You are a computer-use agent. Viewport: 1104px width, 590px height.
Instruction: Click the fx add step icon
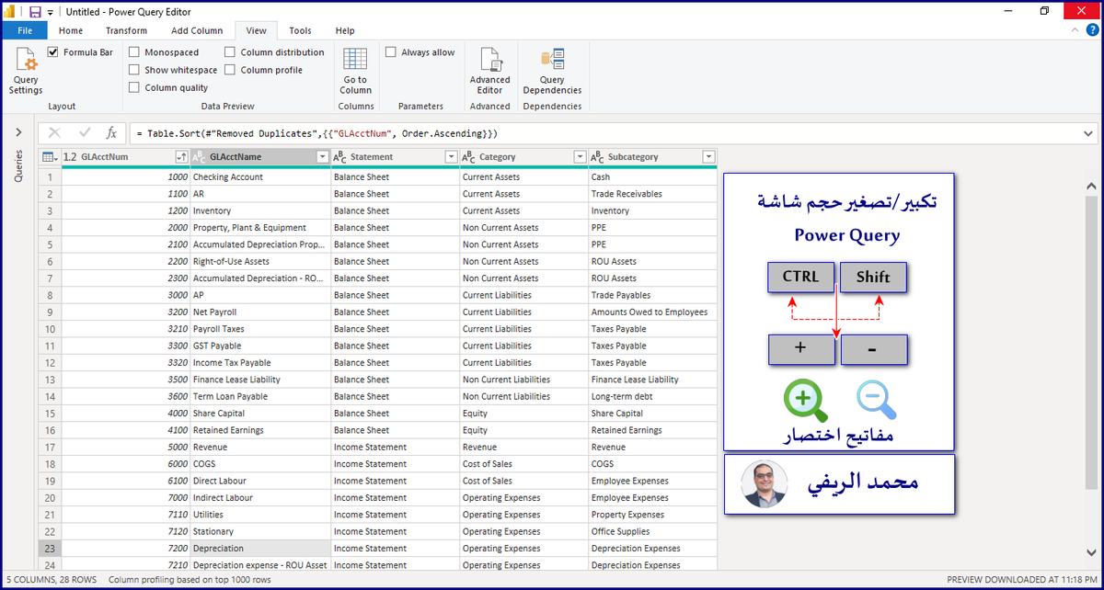pos(111,133)
